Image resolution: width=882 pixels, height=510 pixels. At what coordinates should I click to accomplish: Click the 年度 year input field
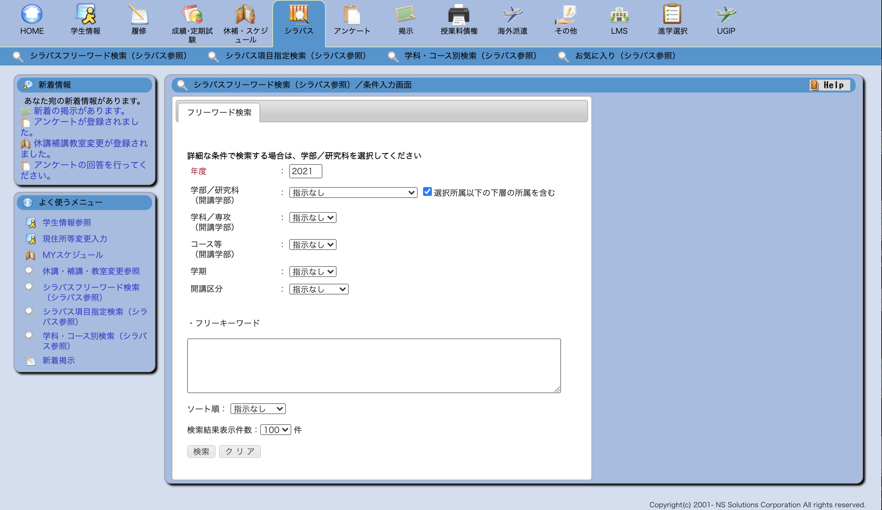tap(305, 171)
